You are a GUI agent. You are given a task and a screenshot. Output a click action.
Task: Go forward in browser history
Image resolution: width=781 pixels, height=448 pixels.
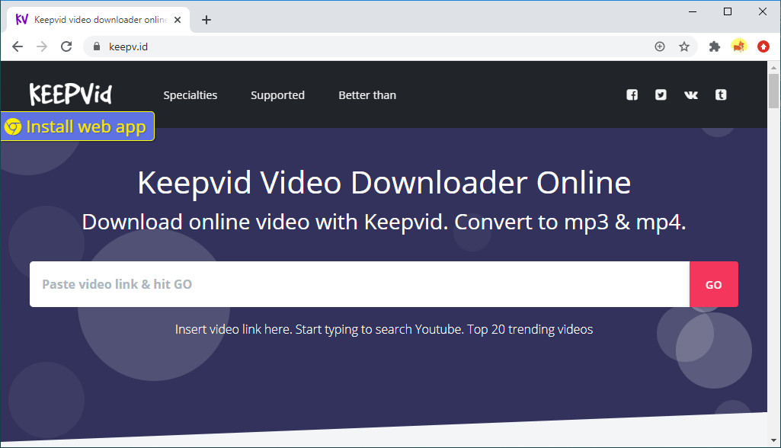[42, 46]
